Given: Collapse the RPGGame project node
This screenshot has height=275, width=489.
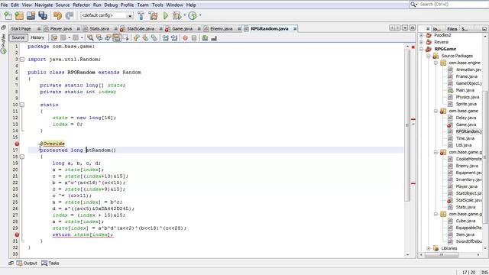Looking at the screenshot, I should pos(422,49).
